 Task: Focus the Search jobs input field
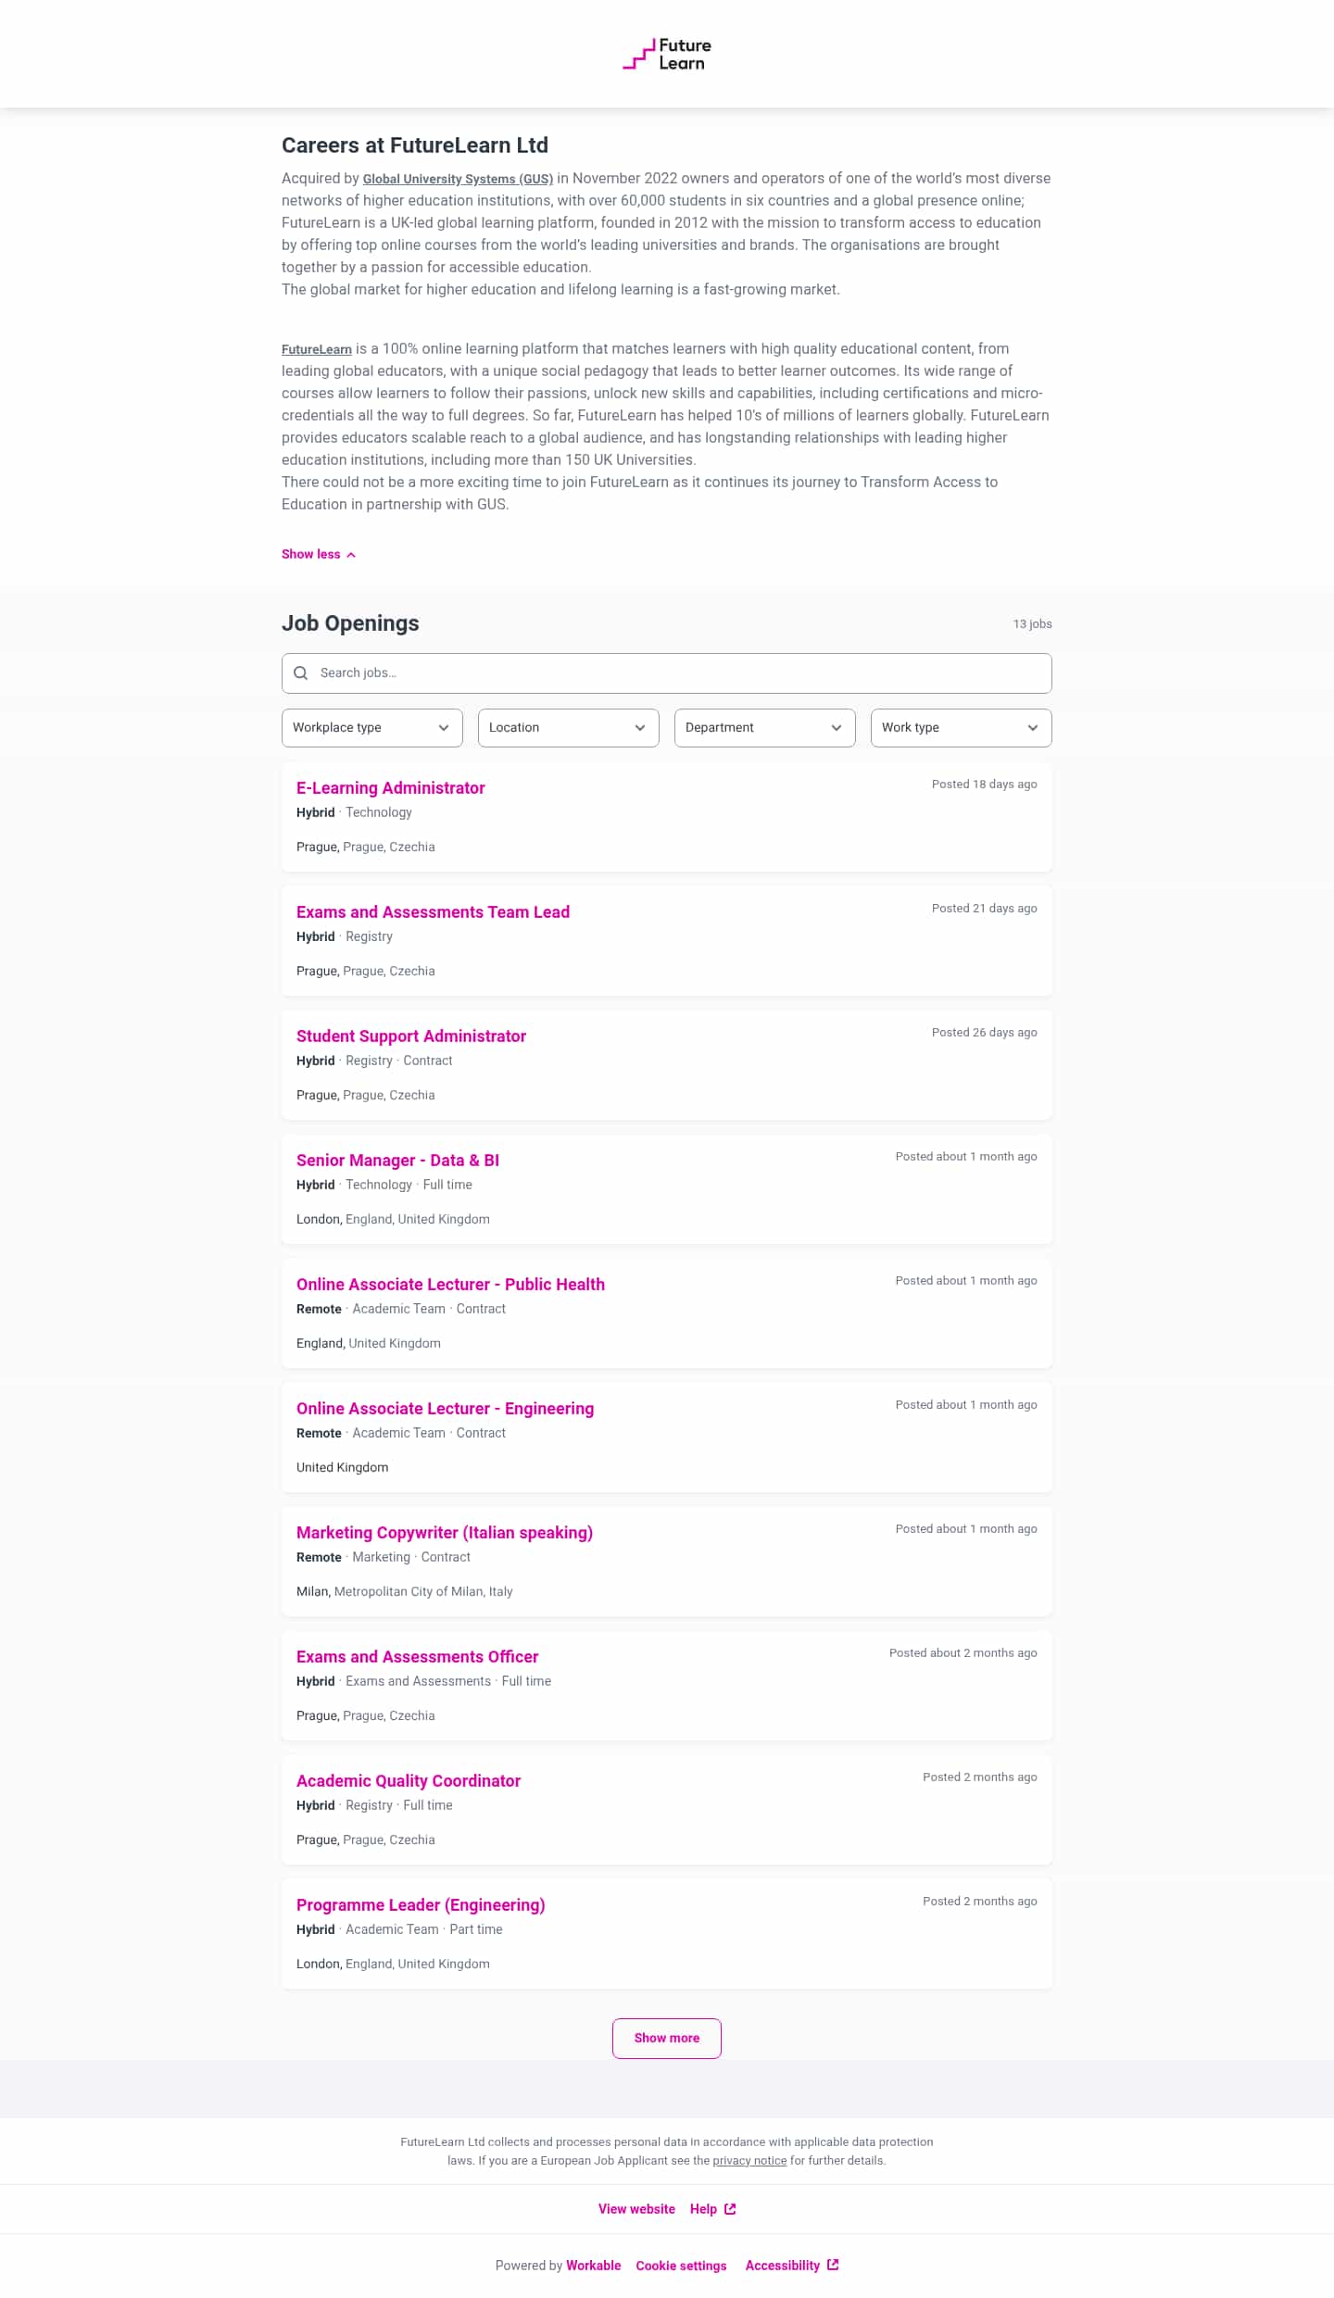coord(667,673)
